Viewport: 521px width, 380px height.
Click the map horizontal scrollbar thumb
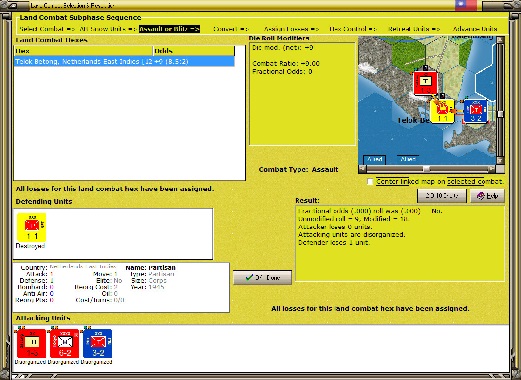pos(426,169)
